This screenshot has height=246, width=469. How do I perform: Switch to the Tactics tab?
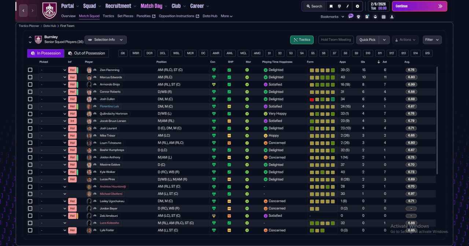pos(108,16)
